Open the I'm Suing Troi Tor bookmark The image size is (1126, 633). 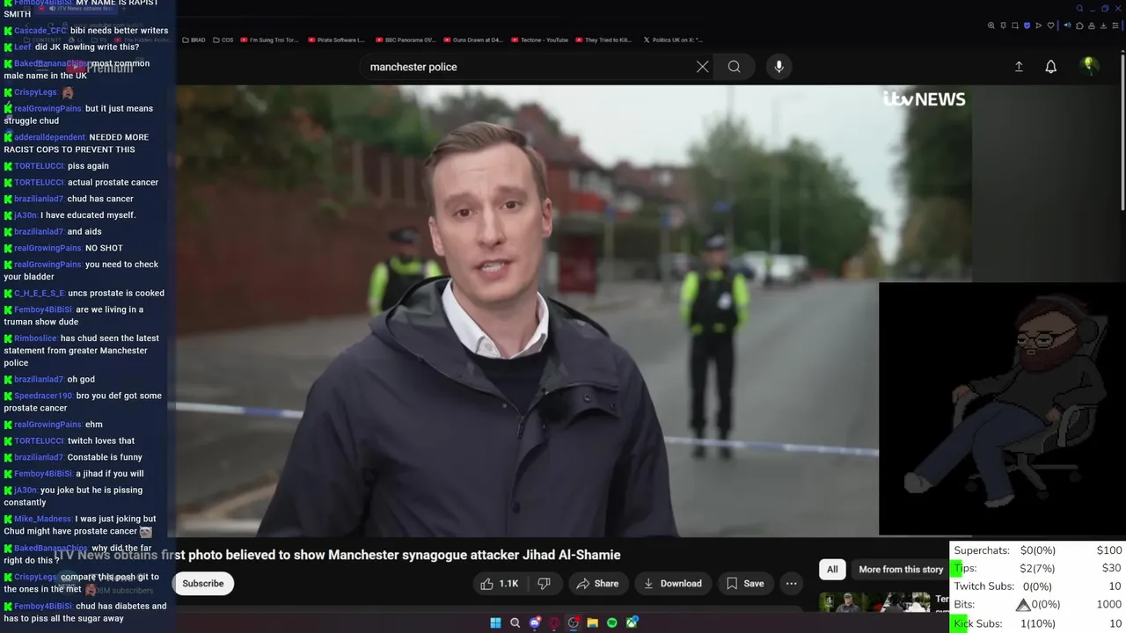(x=269, y=40)
